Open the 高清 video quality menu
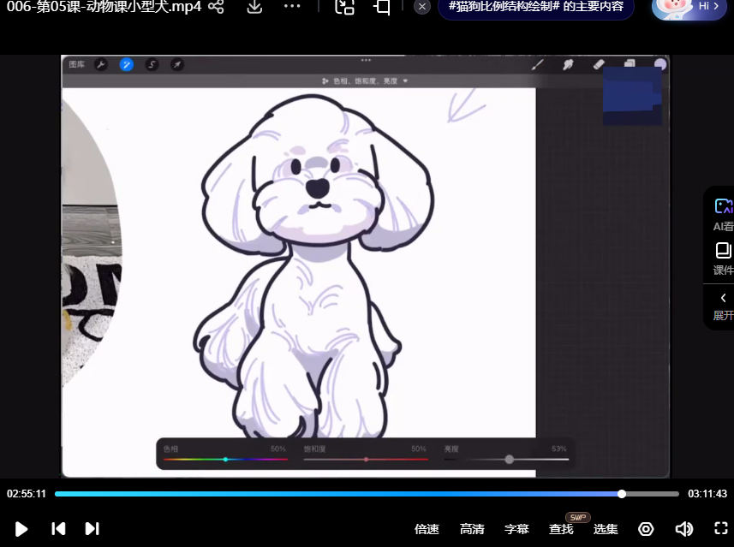Image resolution: width=734 pixels, height=547 pixels. 472,529
